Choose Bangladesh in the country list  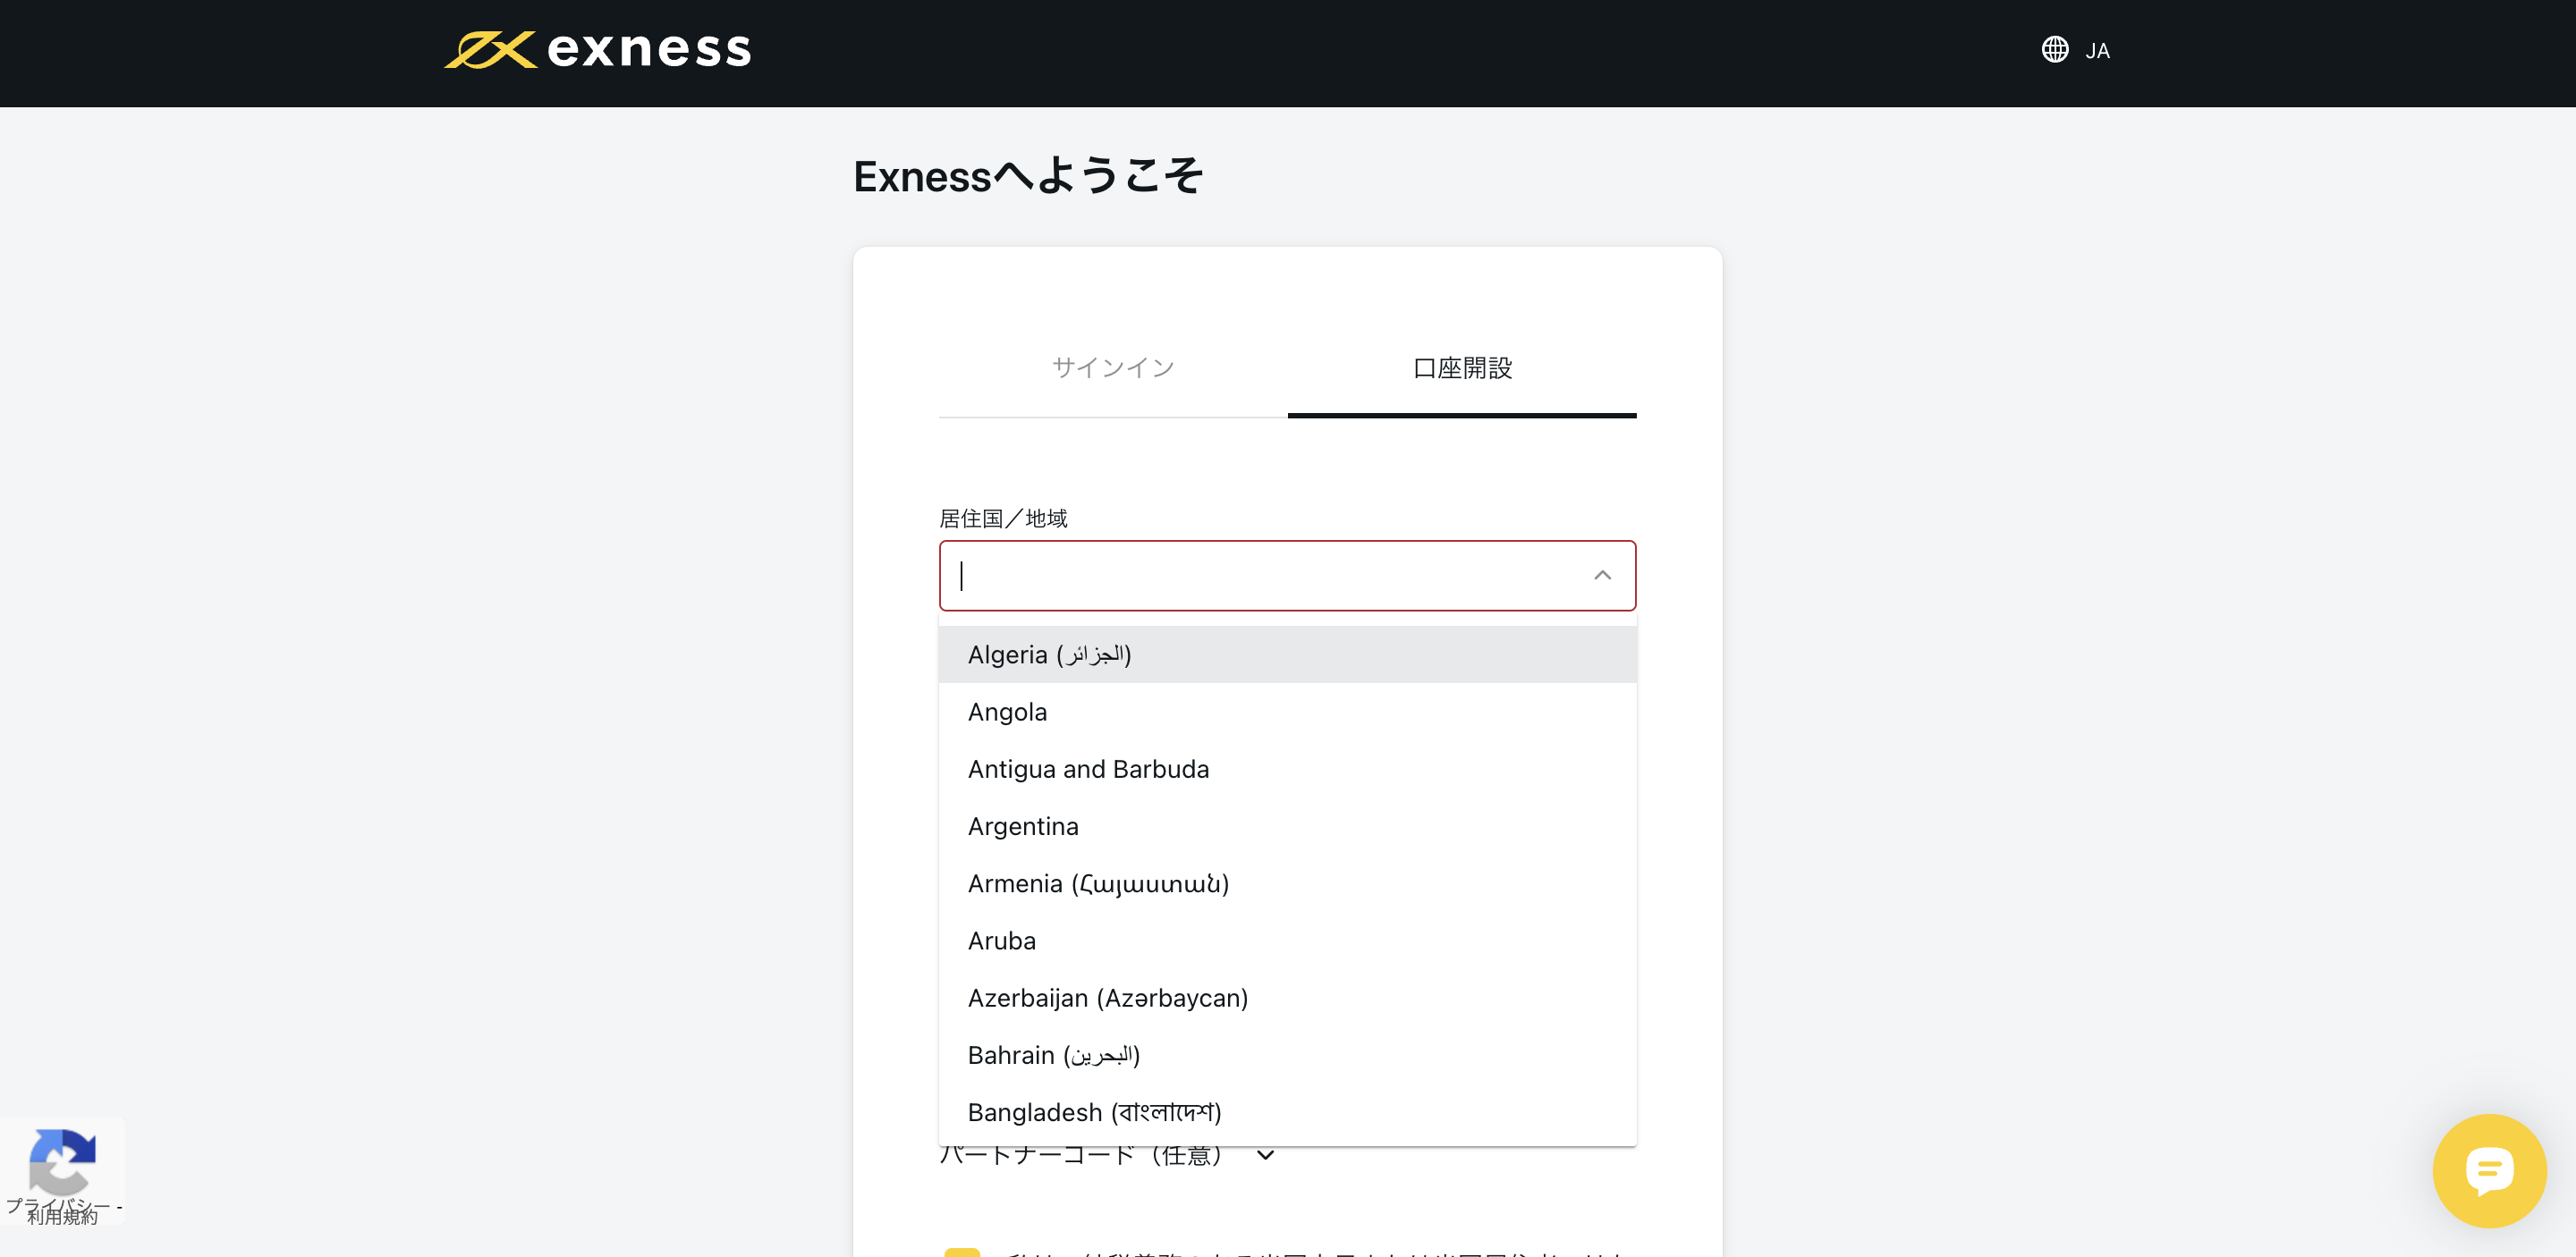click(x=1287, y=1112)
